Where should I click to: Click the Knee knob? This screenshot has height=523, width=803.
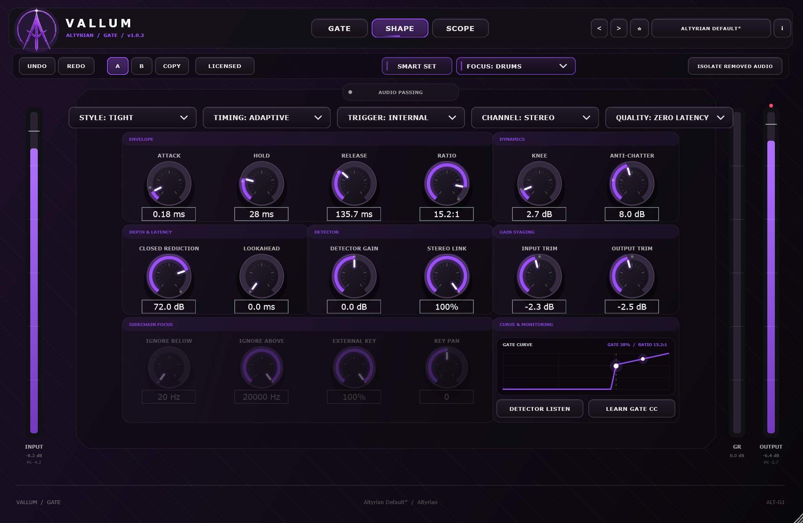pyautogui.click(x=539, y=184)
